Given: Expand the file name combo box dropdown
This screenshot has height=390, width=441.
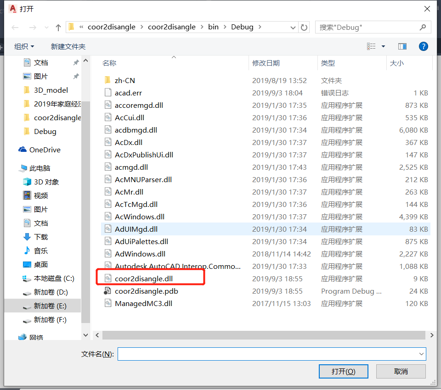Looking at the screenshot, I should (423, 354).
